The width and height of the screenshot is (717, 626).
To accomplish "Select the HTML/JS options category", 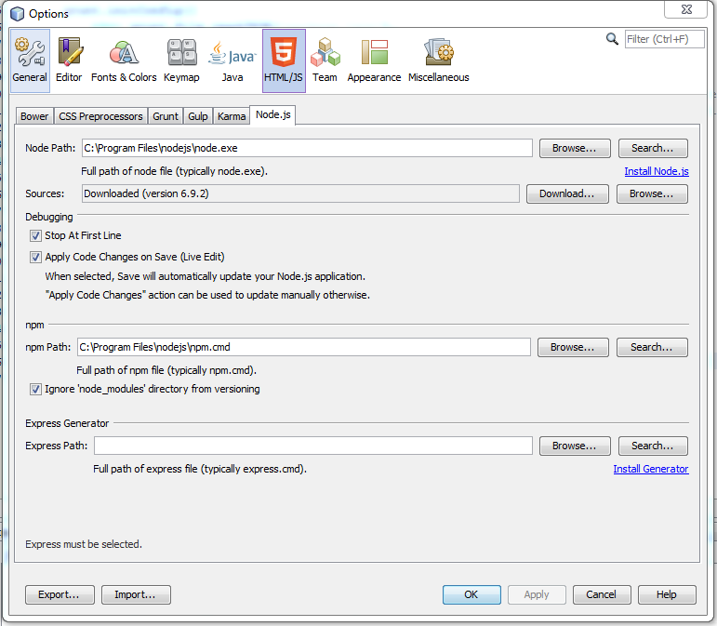I will [x=284, y=60].
